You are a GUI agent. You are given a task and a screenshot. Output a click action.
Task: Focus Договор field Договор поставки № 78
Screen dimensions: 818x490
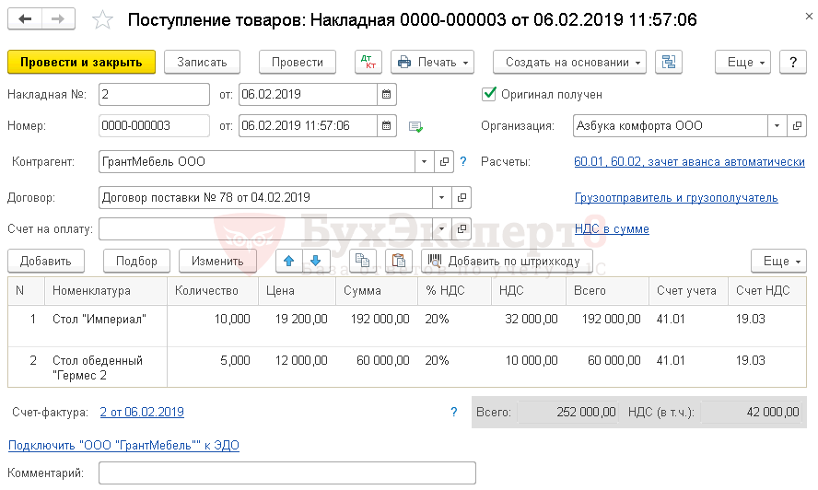point(265,198)
